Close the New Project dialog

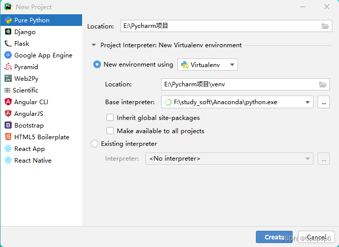[327, 7]
